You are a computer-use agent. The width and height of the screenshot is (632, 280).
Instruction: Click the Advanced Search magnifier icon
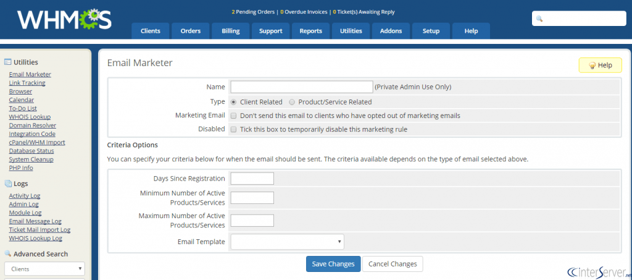coord(8,253)
